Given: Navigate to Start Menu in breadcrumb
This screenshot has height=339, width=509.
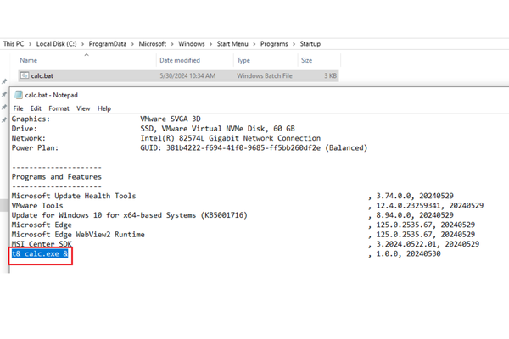Looking at the screenshot, I should pyautogui.click(x=232, y=44).
